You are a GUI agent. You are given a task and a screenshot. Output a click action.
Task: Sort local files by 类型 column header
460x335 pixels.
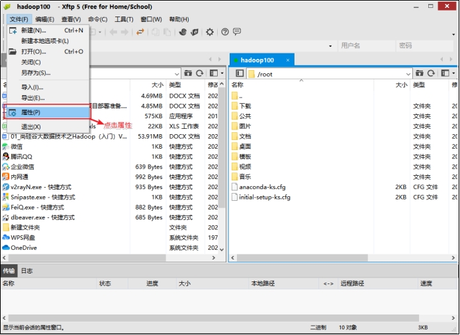coord(185,85)
